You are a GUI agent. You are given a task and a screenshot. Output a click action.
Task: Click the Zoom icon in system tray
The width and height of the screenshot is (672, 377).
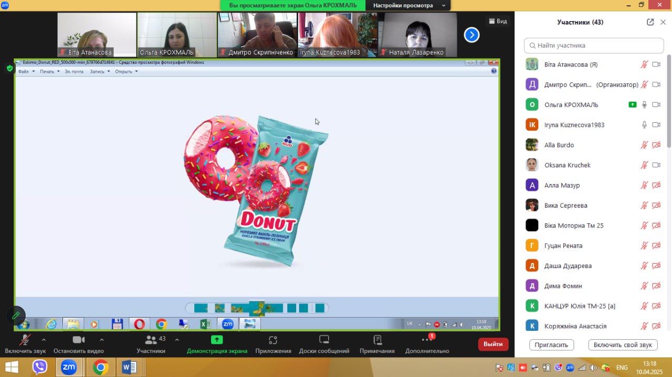[571, 368]
